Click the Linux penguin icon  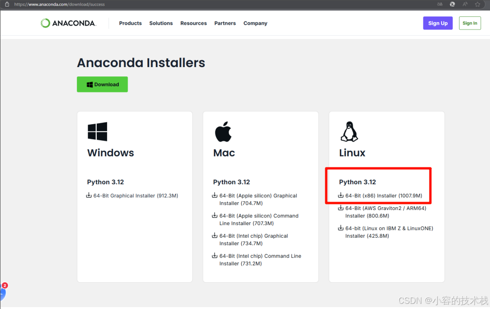[x=349, y=131]
